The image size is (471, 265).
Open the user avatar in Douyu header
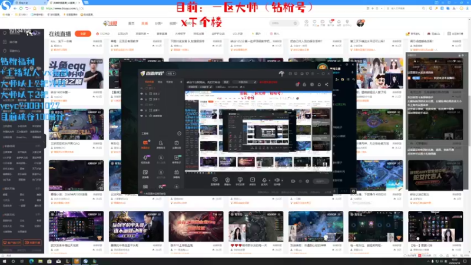tap(360, 23)
